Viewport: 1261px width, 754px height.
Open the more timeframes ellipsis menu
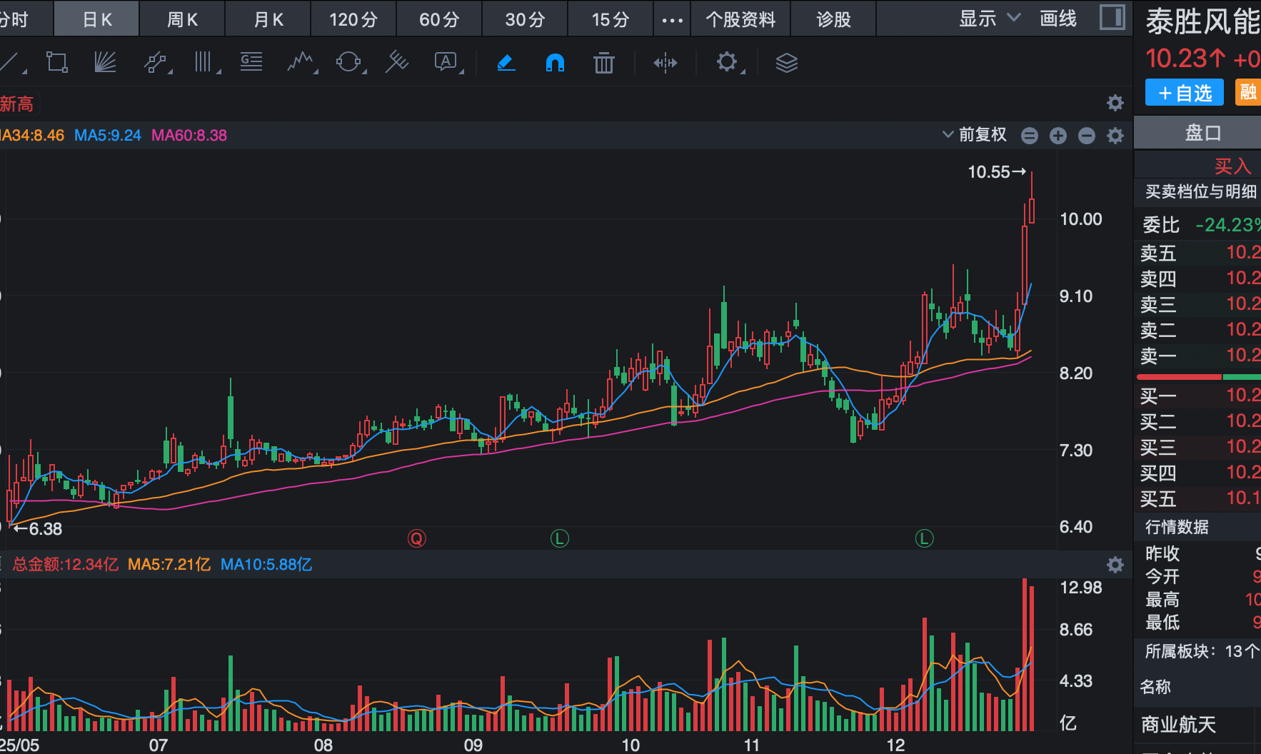click(x=672, y=20)
